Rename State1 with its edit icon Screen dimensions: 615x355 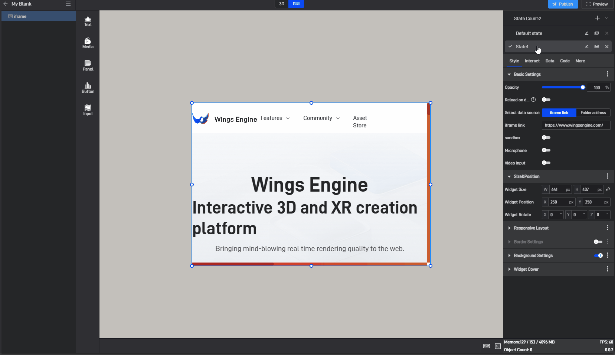(x=587, y=47)
